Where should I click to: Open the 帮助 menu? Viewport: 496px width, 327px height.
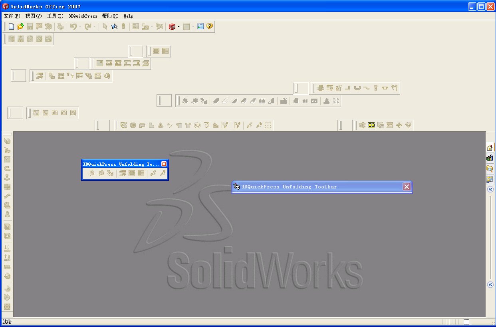tap(110, 16)
